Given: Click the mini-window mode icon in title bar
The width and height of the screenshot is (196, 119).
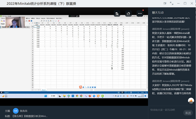Looking at the screenshot, I should point(165,3).
